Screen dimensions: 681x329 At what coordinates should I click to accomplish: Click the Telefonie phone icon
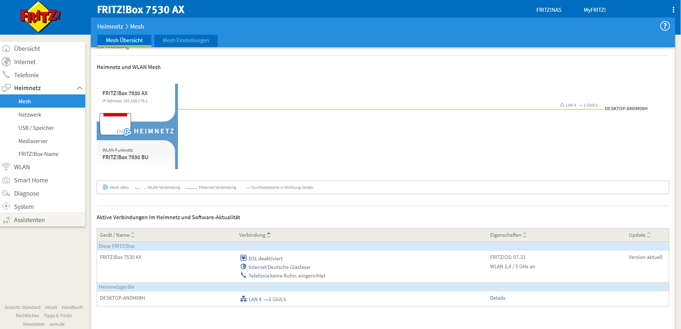coord(6,75)
